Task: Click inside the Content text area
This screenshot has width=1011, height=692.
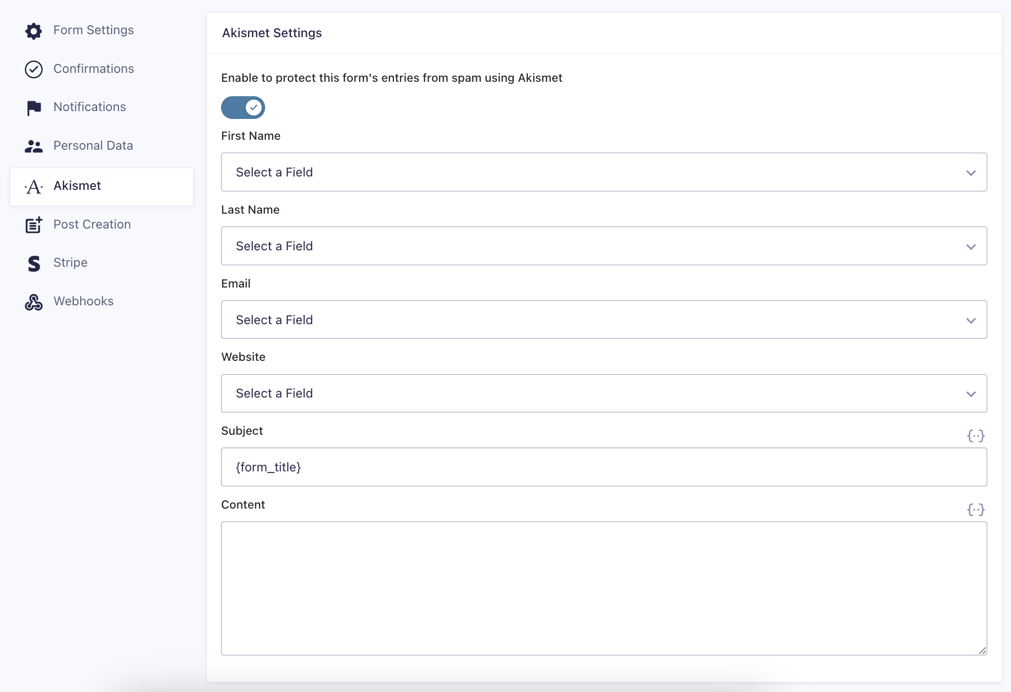Action: 604,588
